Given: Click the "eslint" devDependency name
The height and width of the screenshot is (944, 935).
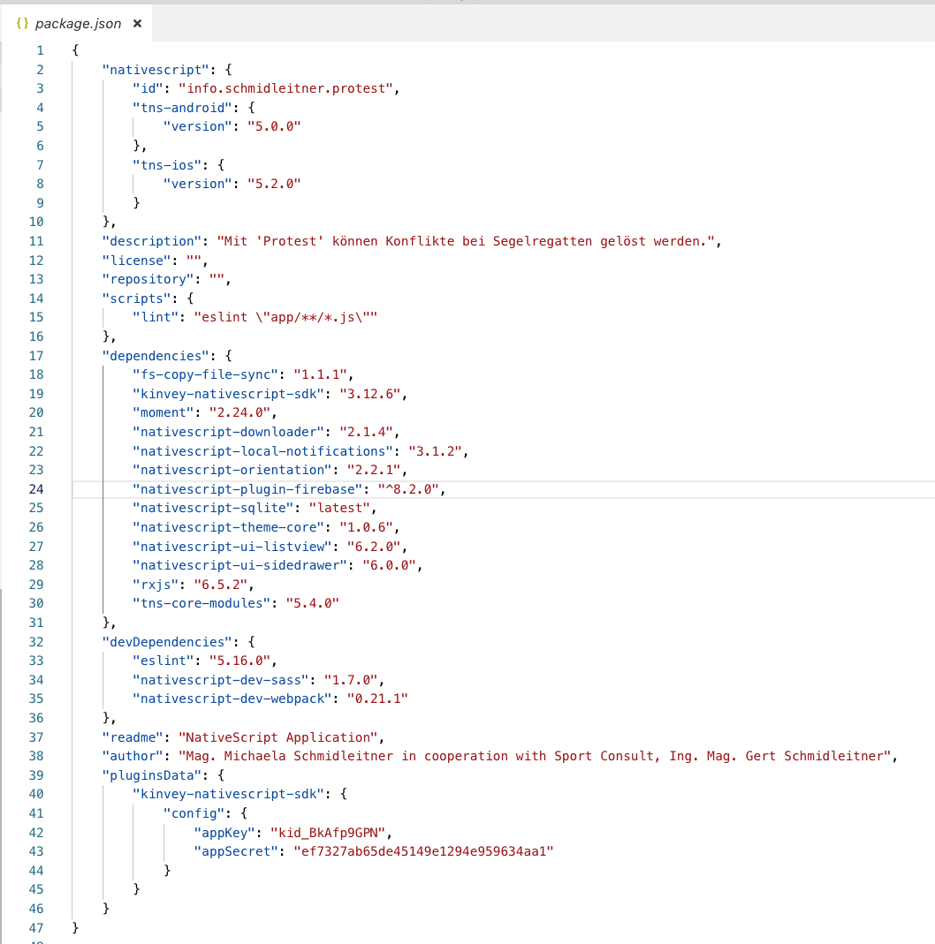Looking at the screenshot, I should pos(163,661).
